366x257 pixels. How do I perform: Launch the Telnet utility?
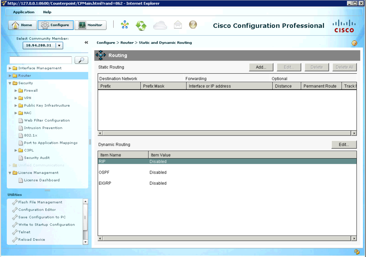click(24, 232)
